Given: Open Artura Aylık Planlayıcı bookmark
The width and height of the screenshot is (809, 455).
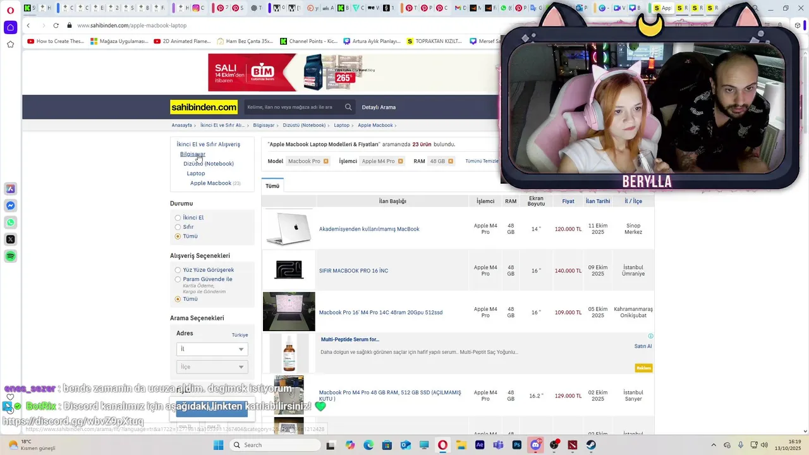Looking at the screenshot, I should [x=372, y=41].
